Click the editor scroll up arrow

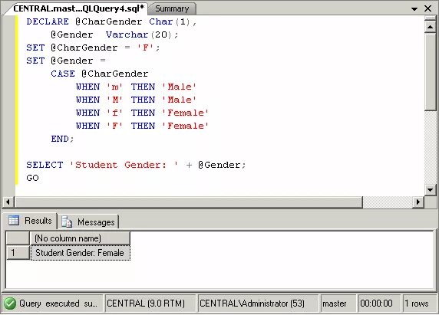[430, 27]
